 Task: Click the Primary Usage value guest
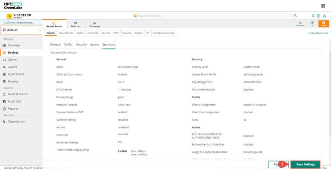(x=121, y=97)
